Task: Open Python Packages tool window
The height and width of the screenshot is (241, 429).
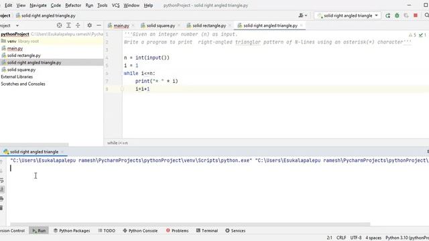Action: (x=72, y=230)
